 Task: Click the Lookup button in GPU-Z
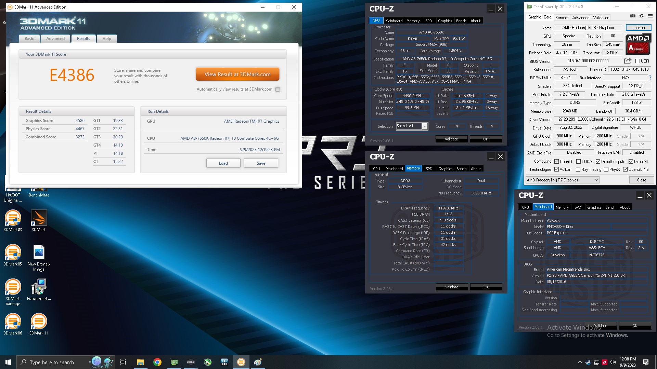639,28
